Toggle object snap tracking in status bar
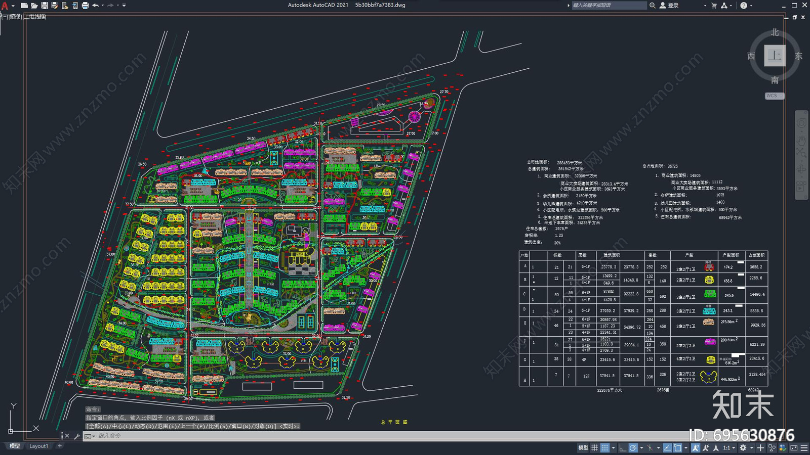Viewport: 810px width, 455px height. 667,448
